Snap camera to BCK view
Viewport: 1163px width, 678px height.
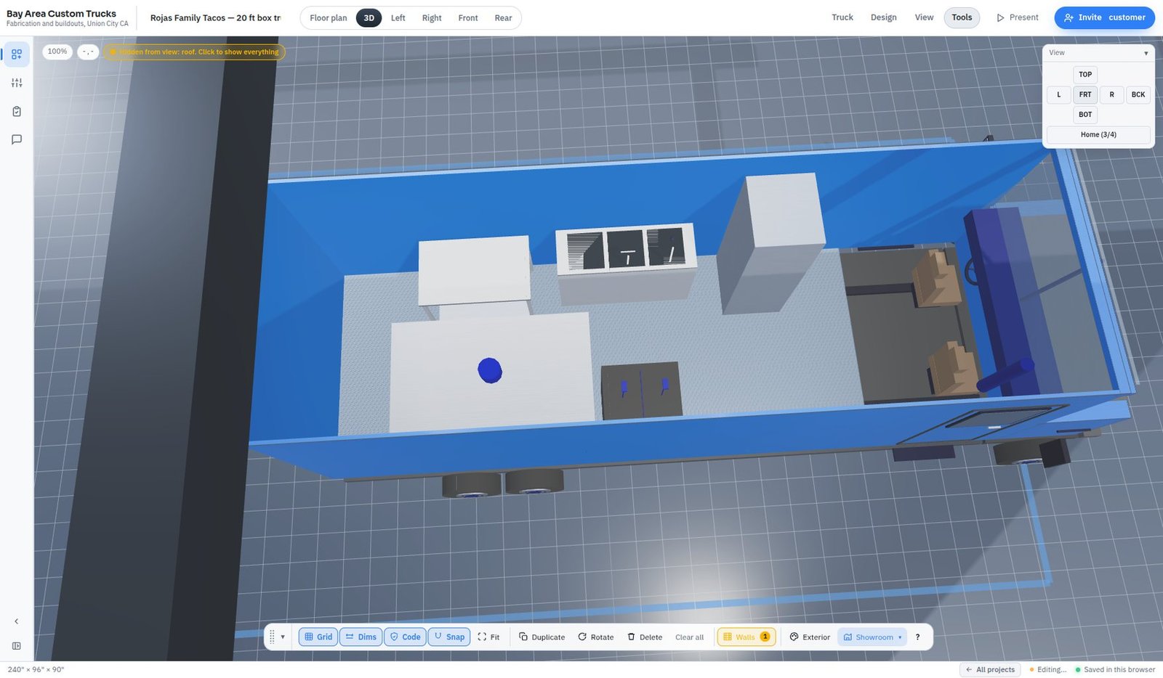click(1138, 94)
